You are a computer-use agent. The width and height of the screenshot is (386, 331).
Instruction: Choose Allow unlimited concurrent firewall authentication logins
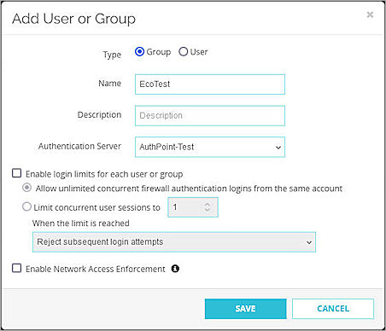(27, 188)
